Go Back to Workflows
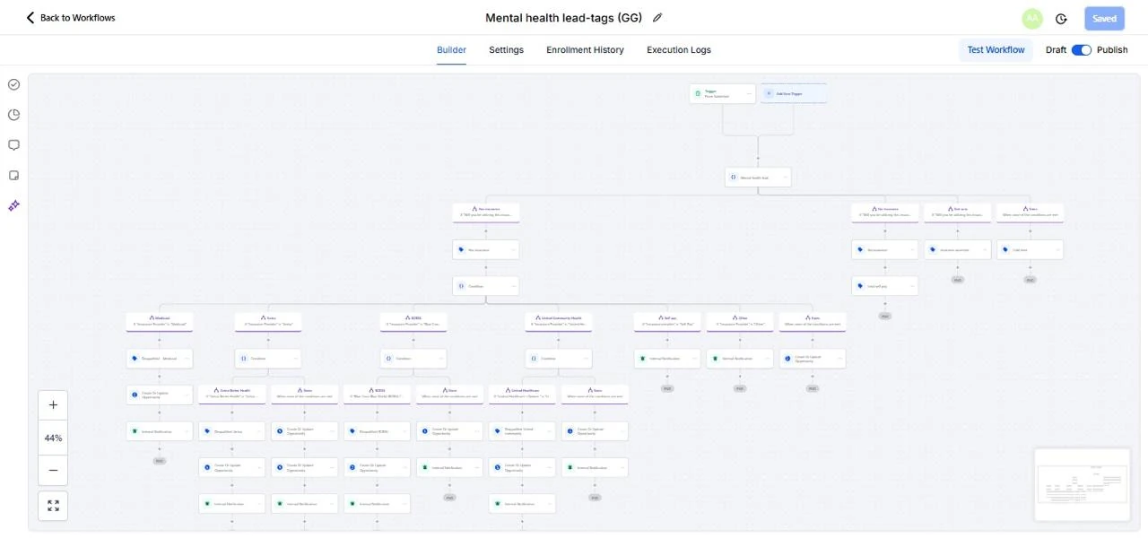1148x538 pixels. [x=70, y=18]
